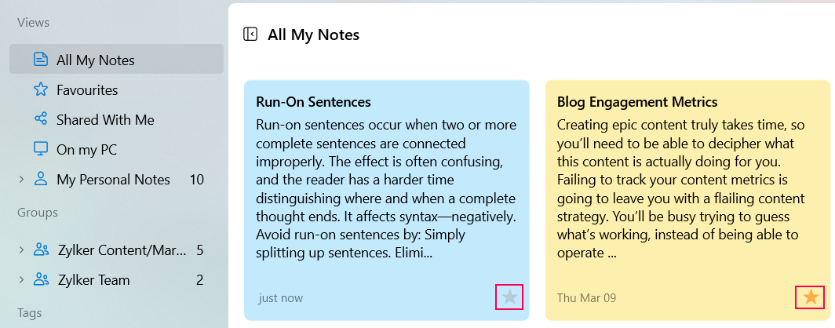This screenshot has height=328, width=835.
Task: Click the Shared With Me share icon
Action: (41, 119)
